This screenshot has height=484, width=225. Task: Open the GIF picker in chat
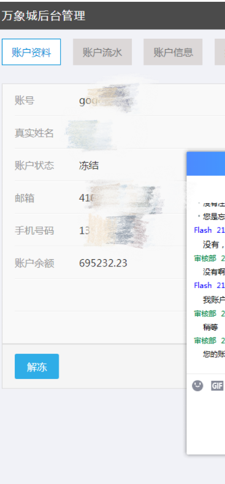[217, 386]
